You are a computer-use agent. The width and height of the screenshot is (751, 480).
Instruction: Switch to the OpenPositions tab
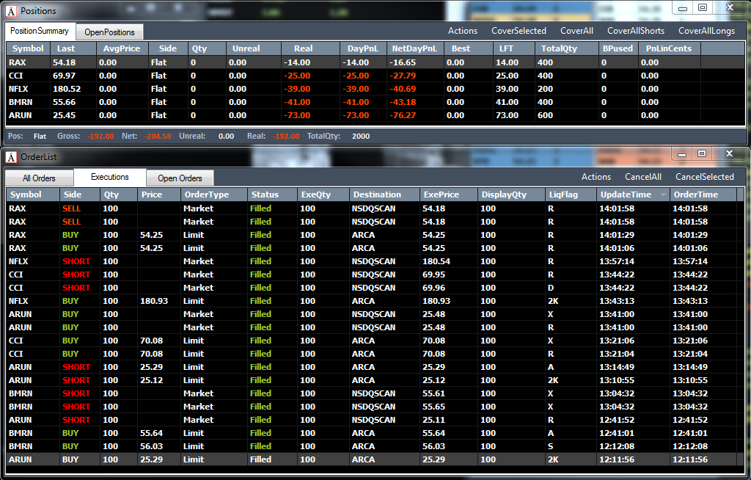click(109, 32)
